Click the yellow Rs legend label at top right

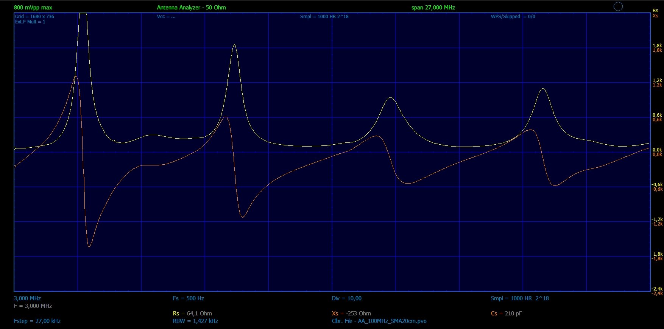pos(655,11)
